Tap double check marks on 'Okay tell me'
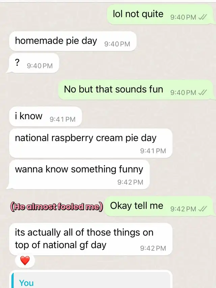 pos(202,209)
